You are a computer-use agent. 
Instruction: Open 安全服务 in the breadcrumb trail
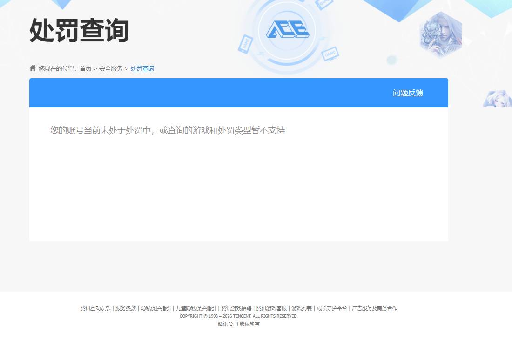(110, 68)
